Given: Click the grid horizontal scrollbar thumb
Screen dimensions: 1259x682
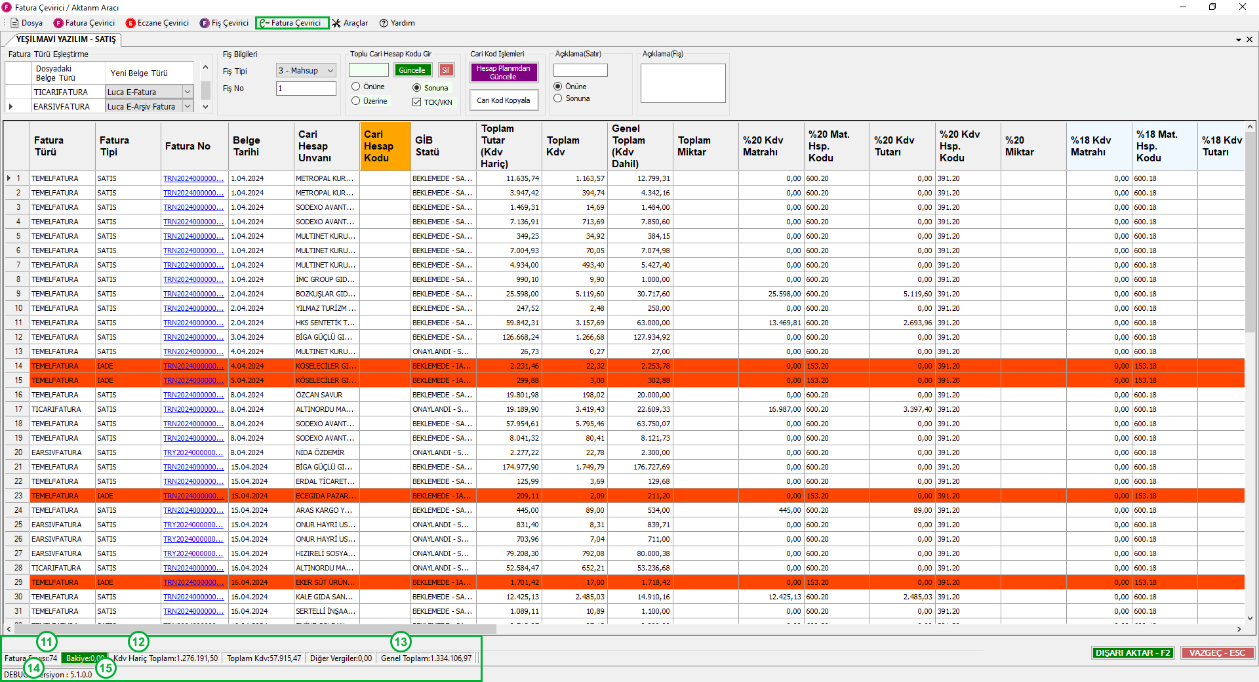Looking at the screenshot, I should click(256, 629).
